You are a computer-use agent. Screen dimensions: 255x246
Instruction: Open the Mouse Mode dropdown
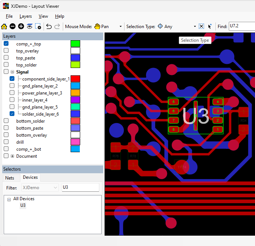click(x=120, y=27)
